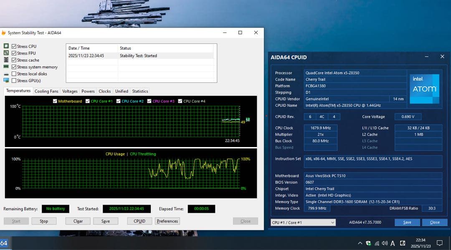Image resolution: width=451 pixels, height=250 pixels.
Task: Maximize the System Stability Test window
Action: [240, 33]
